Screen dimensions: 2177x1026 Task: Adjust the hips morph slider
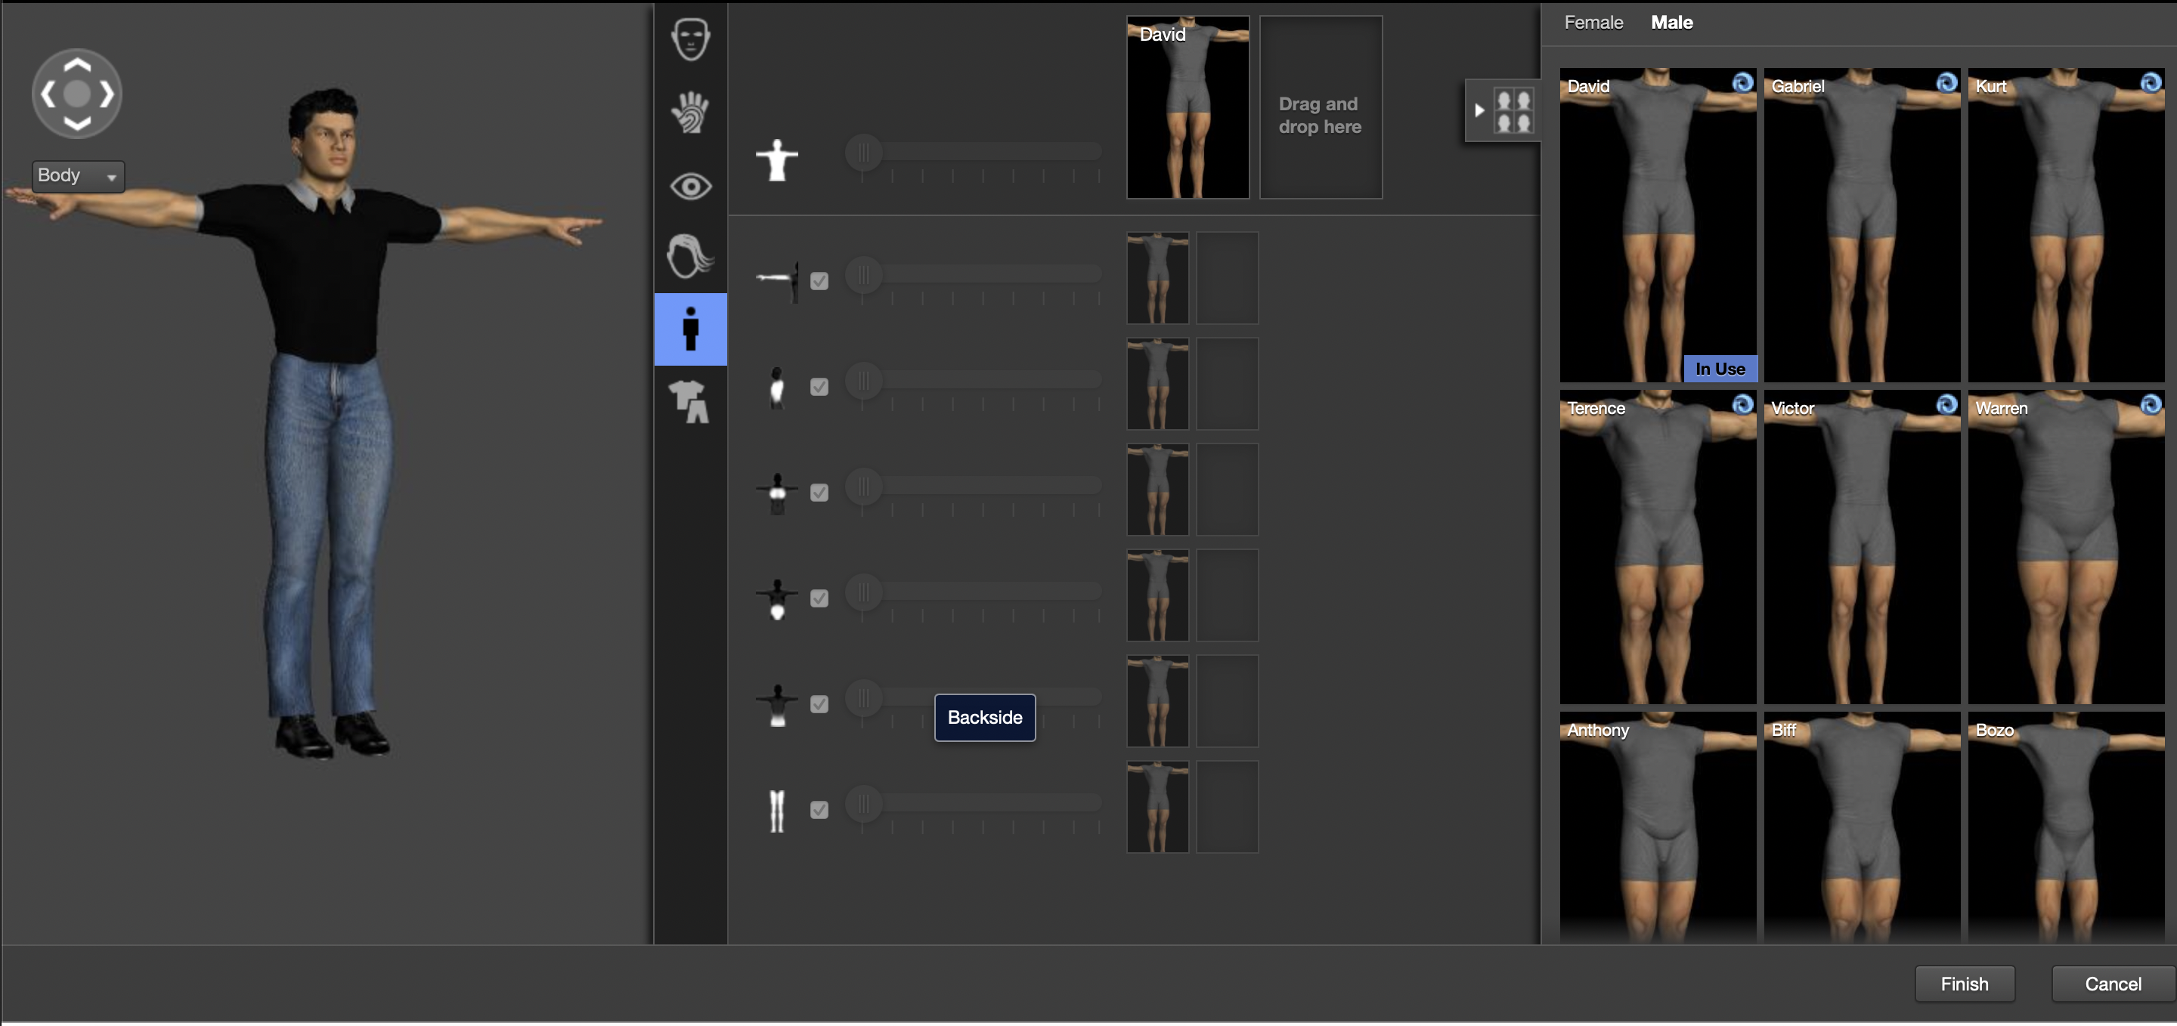[974, 591]
